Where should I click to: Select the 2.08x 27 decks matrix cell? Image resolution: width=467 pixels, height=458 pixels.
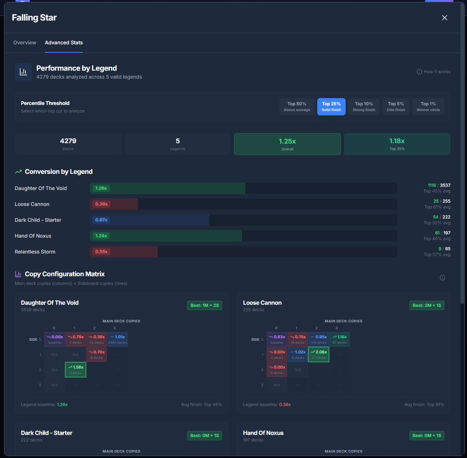(x=319, y=354)
